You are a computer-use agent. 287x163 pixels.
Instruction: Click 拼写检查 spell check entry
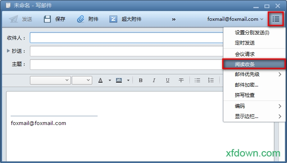click(x=254, y=95)
